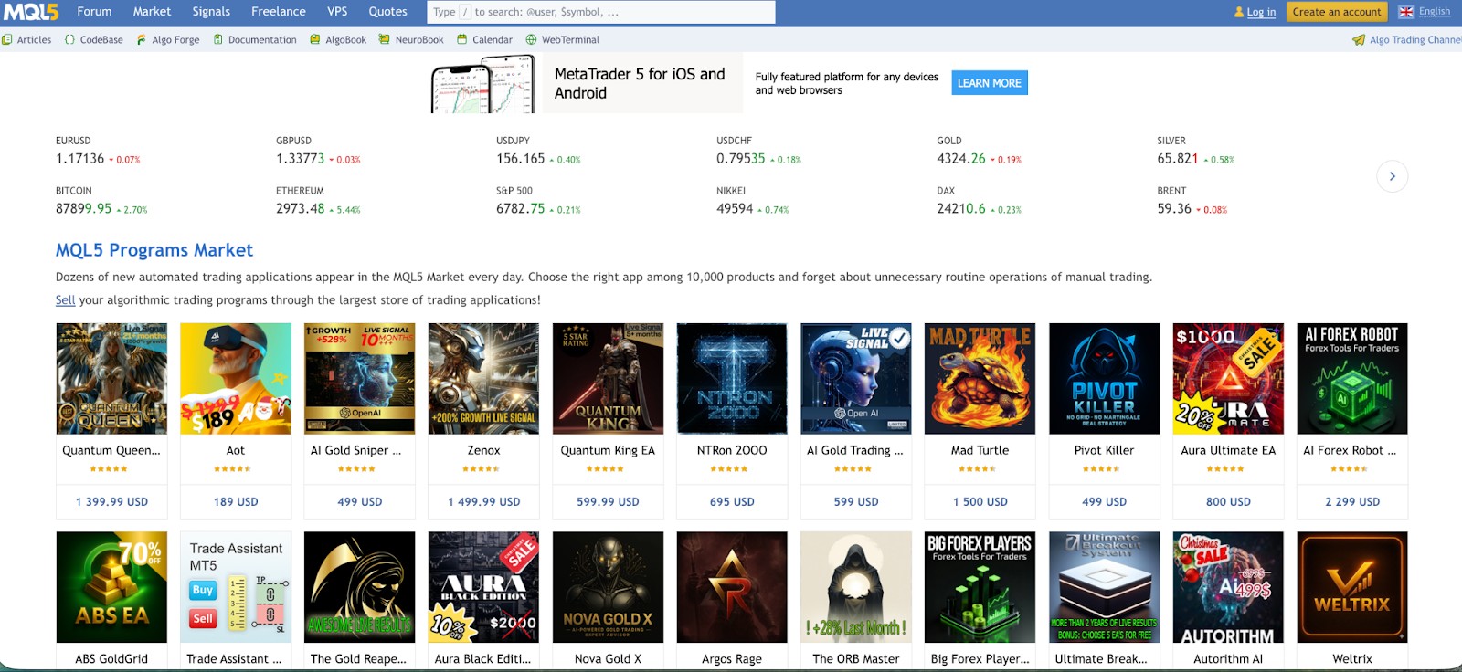The height and width of the screenshot is (672, 1462).
Task: Click Log in link
Action: coord(1261,12)
